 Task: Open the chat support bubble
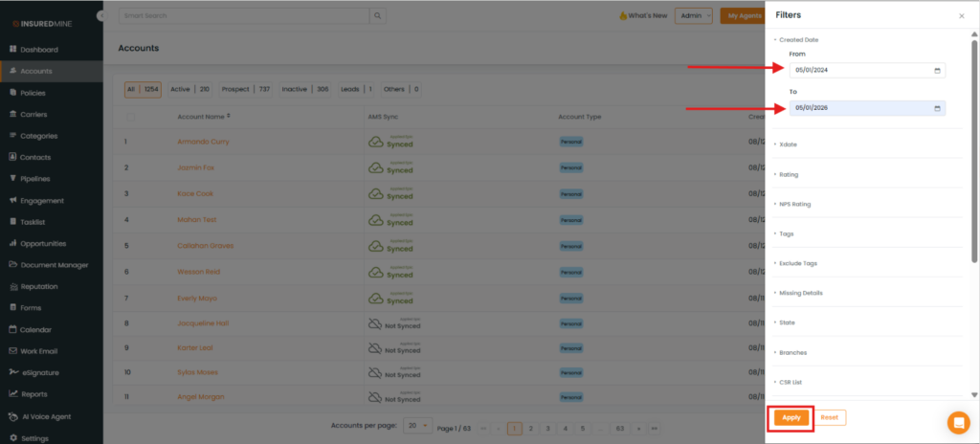[x=958, y=423]
